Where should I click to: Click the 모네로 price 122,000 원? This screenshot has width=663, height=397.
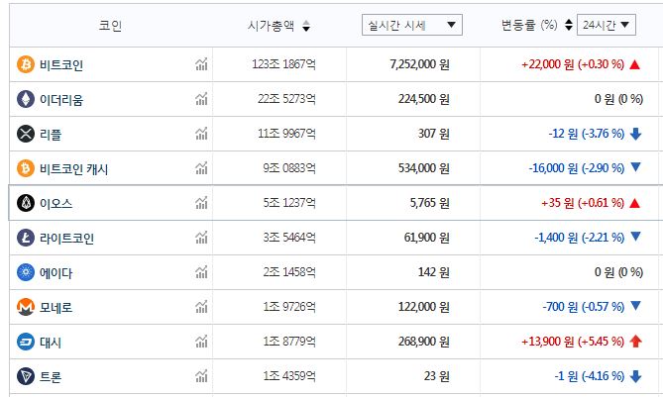click(418, 307)
